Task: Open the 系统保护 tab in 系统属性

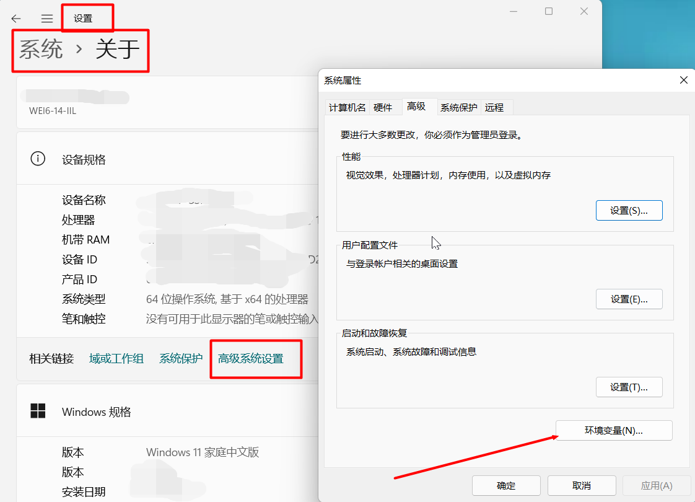Action: 459,107
